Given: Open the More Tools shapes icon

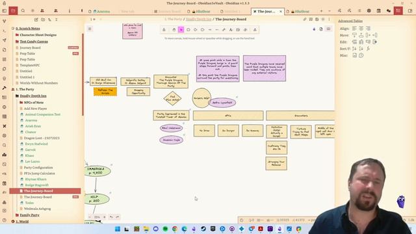Looking at the screenshot, I should tap(255, 30).
